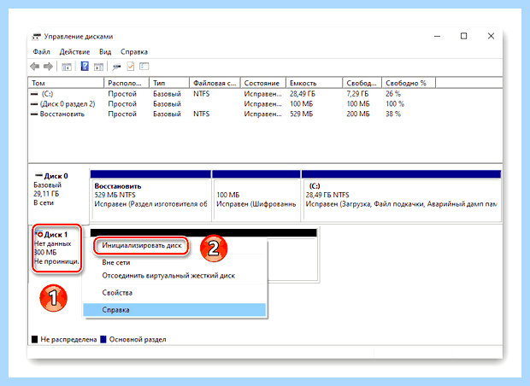The image size is (530, 386).
Task: Click the volume icon beside Восстановить row
Action: (34, 114)
